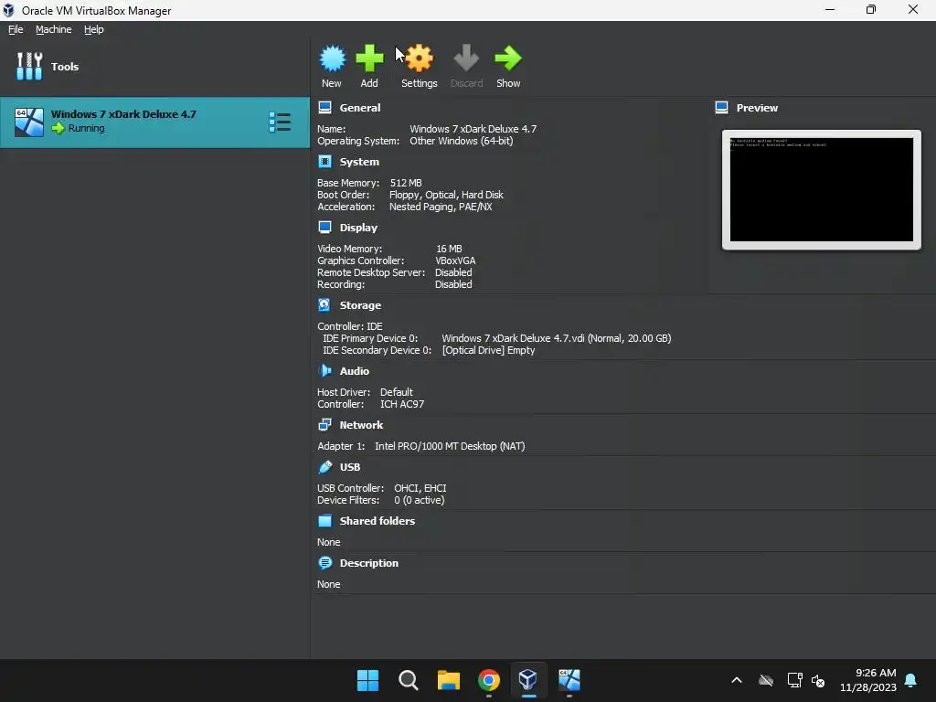Click 'Intel PRO/1000 MT Desktop (NAT)' adapter text
Screen dimensions: 936x702
point(450,446)
